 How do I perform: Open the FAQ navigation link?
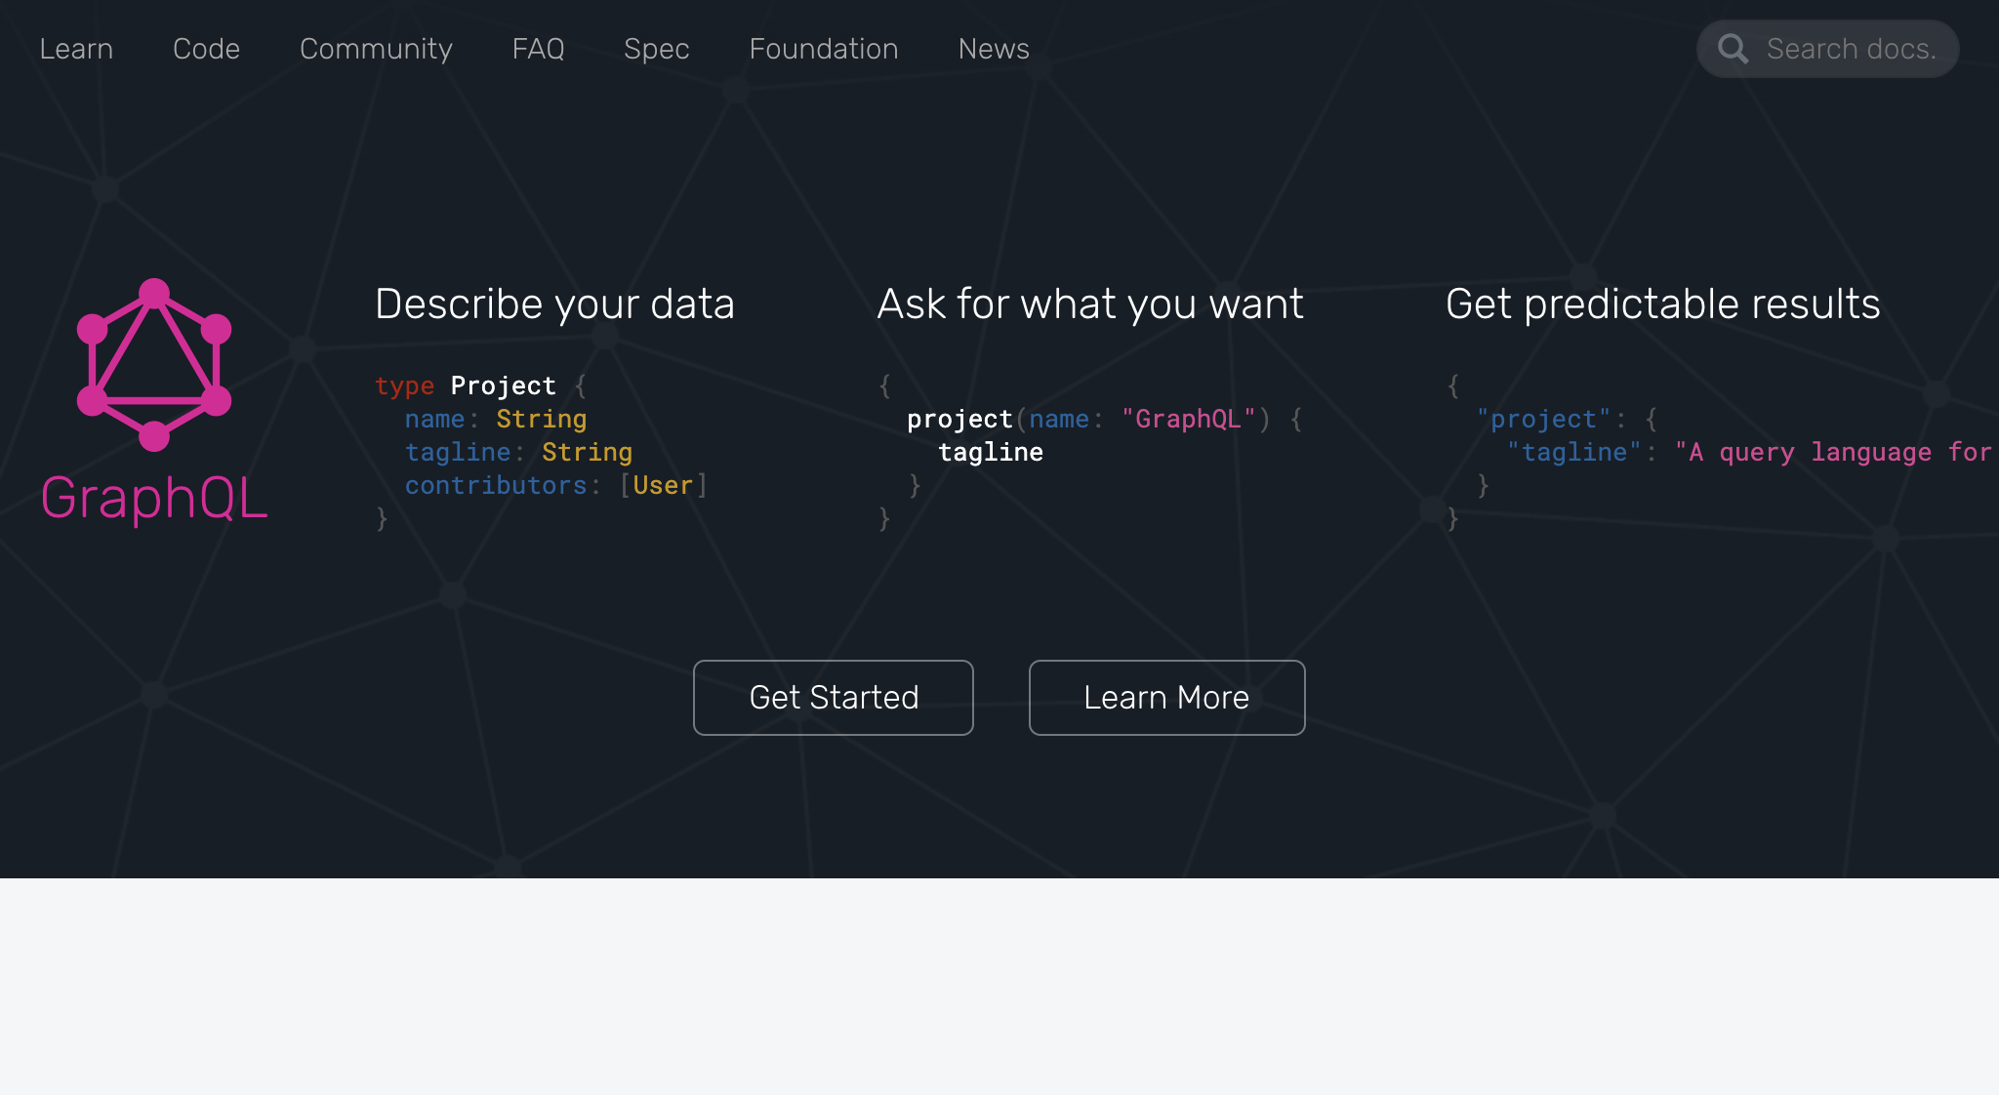tap(538, 49)
